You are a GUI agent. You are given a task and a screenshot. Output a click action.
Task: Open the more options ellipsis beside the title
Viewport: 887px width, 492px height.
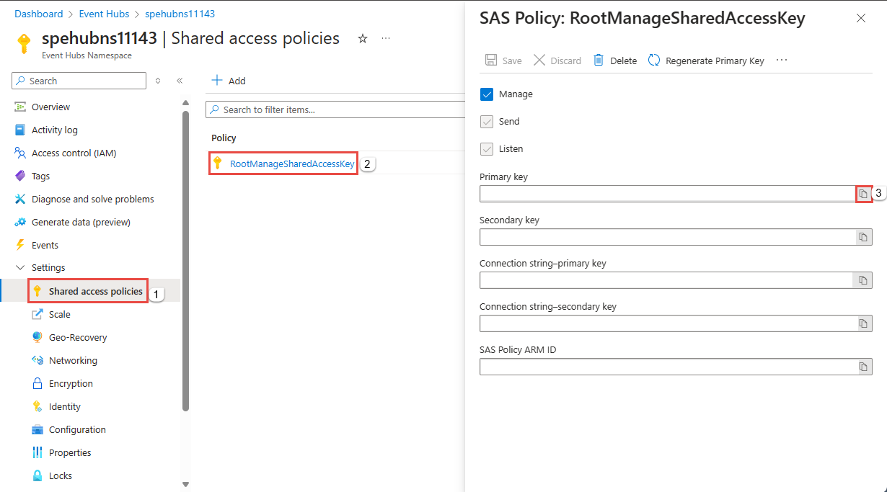[386, 38]
